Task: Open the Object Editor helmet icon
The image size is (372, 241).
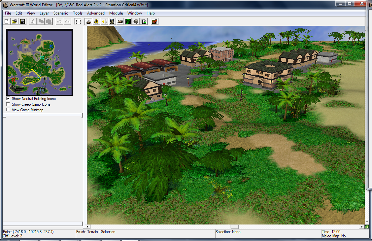Action: tap(112, 21)
